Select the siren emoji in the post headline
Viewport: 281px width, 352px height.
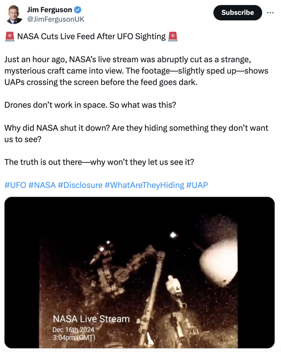click(x=10, y=36)
